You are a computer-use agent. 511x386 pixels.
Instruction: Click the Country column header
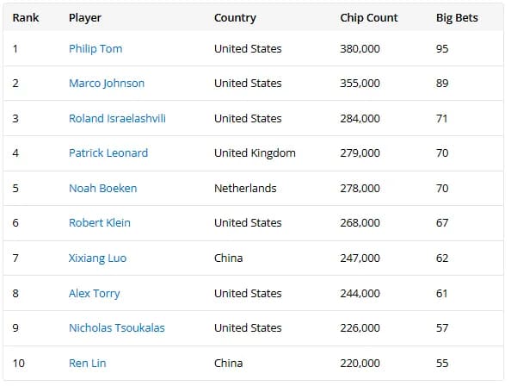[x=235, y=17]
